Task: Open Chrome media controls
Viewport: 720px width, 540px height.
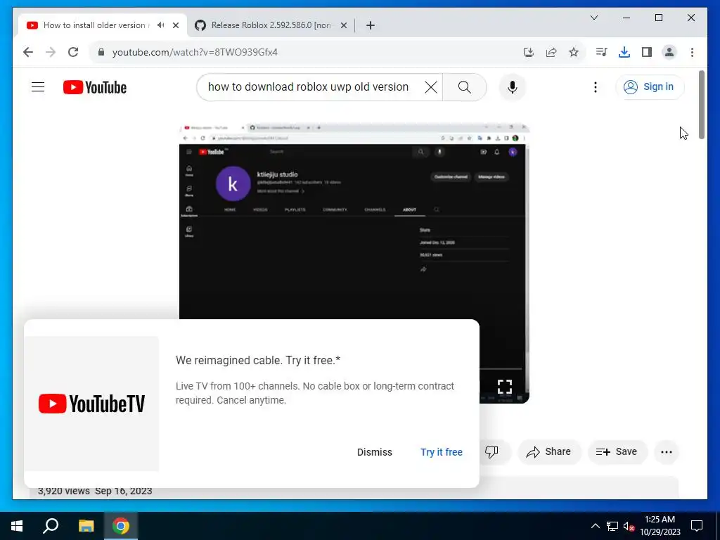Action: 602,52
